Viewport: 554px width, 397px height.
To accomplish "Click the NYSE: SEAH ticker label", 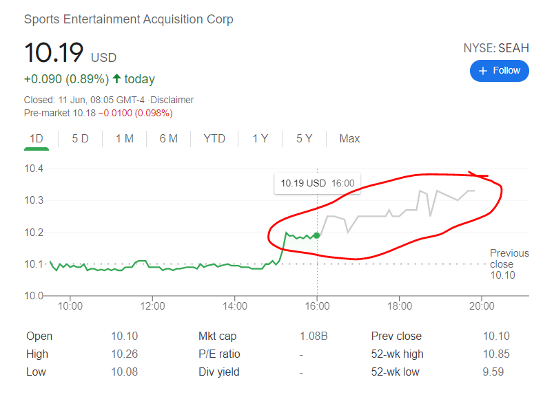I will [x=496, y=48].
